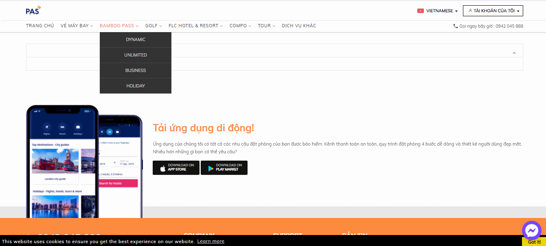This screenshot has width=546, height=246.
Task: Expand the Bamboo Pass menu
Action: pyautogui.click(x=119, y=26)
